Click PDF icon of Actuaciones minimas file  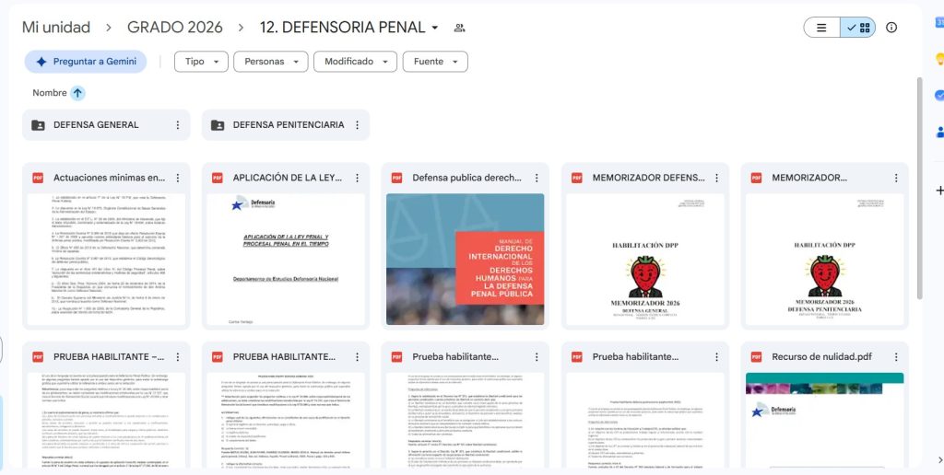tap(38, 178)
